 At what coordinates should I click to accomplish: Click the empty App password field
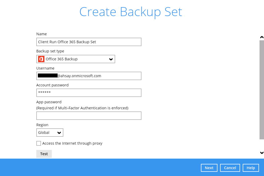coord(89,116)
